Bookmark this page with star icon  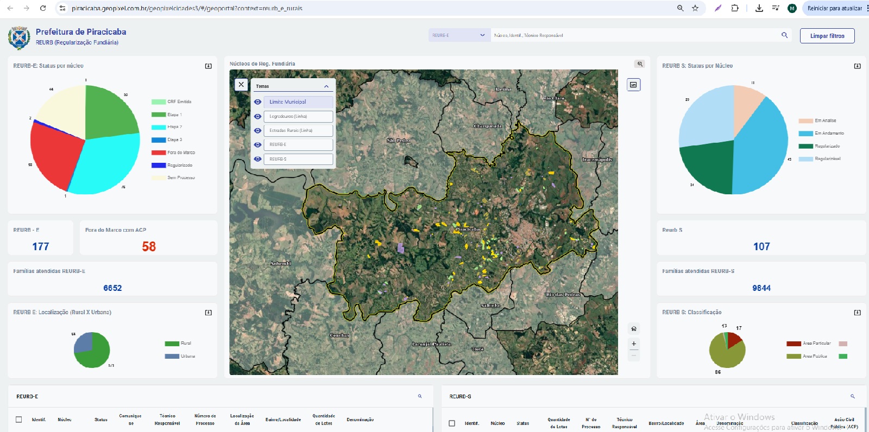695,8
